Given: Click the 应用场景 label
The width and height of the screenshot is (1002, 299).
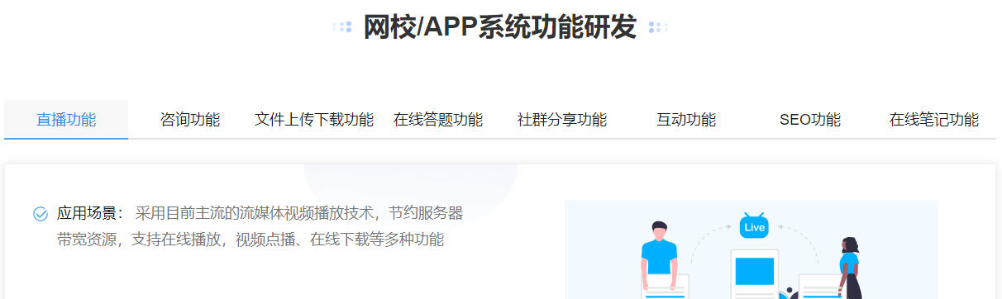Looking at the screenshot, I should click(89, 213).
